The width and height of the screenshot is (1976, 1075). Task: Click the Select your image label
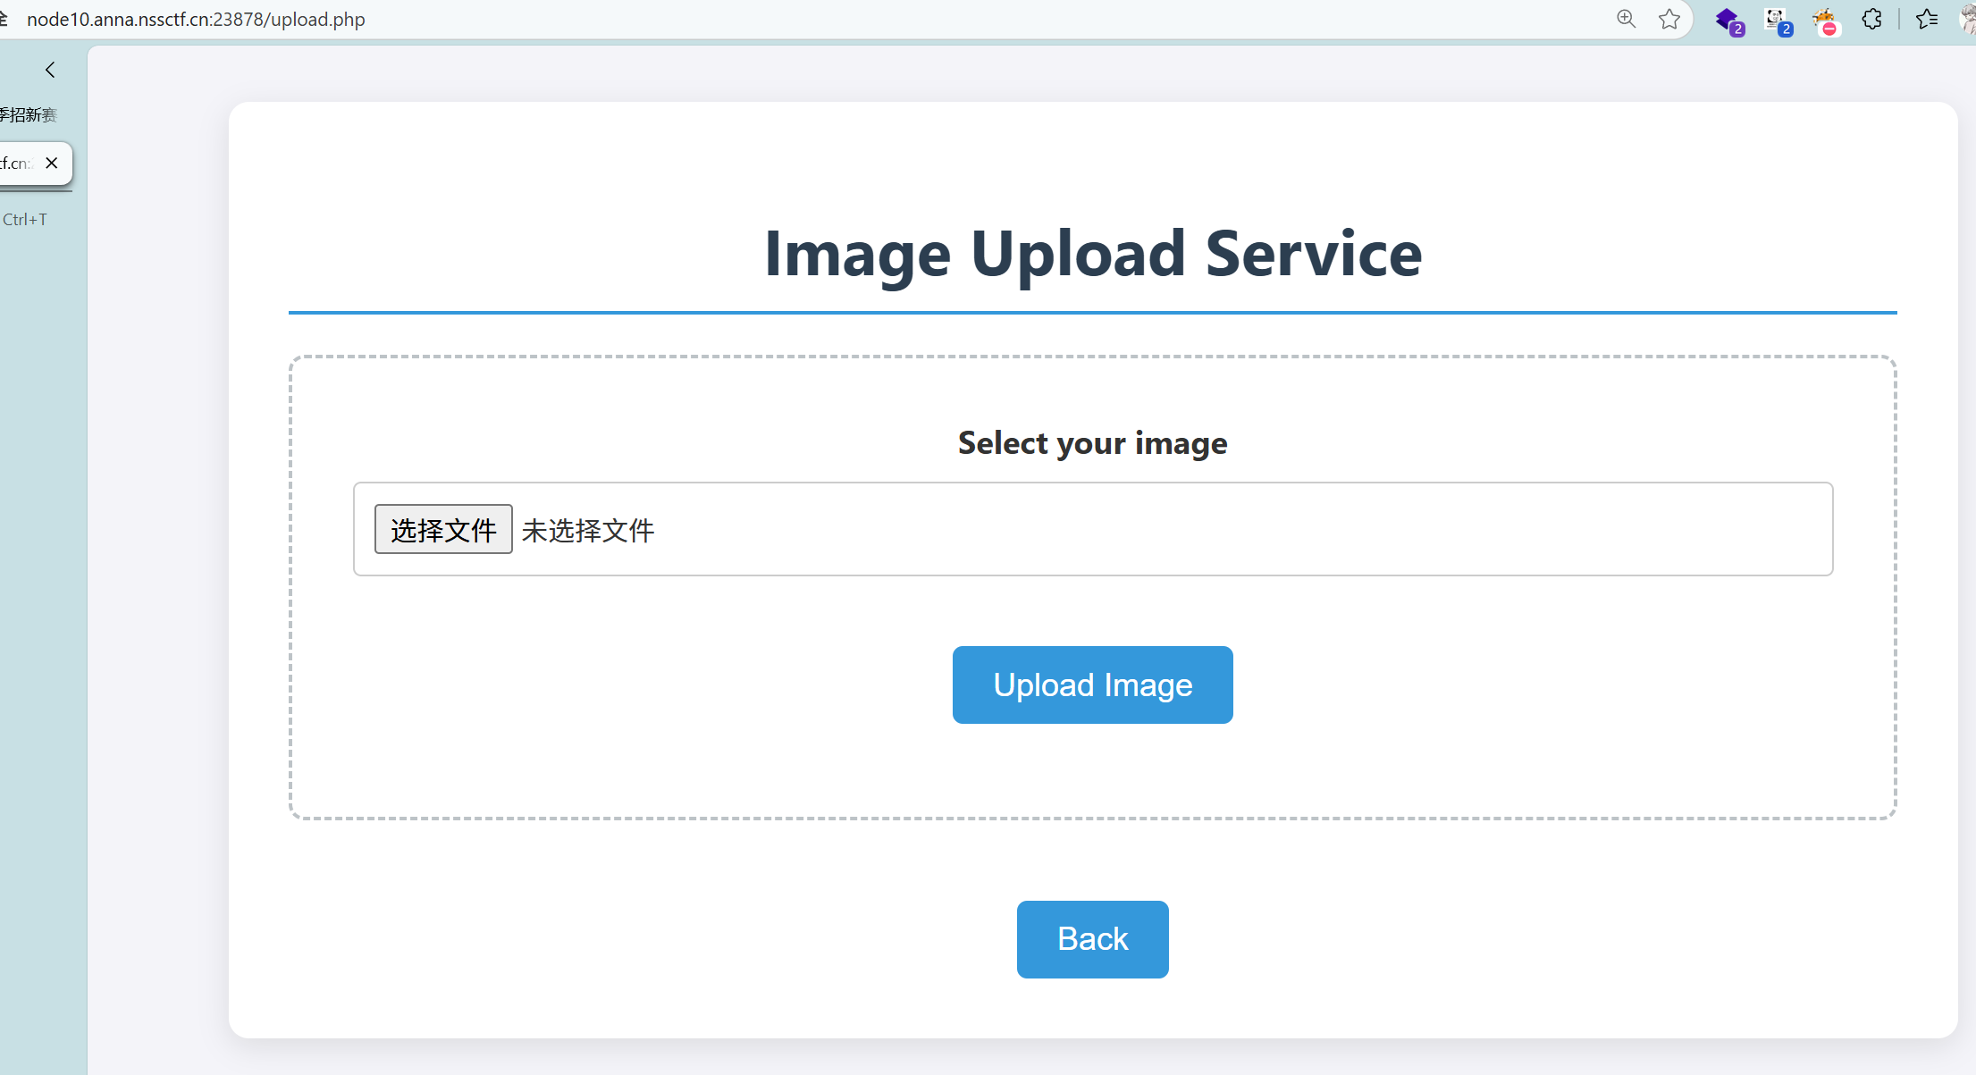1092,442
